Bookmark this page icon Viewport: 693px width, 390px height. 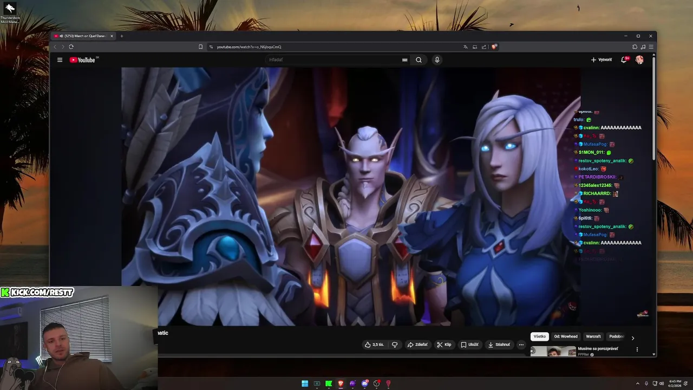click(x=200, y=47)
